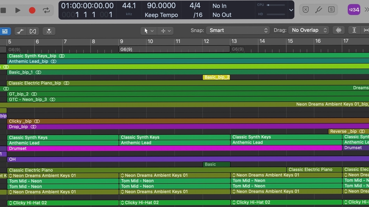
Task: Click loop icon on Reverse _bip region
Action: (362, 131)
